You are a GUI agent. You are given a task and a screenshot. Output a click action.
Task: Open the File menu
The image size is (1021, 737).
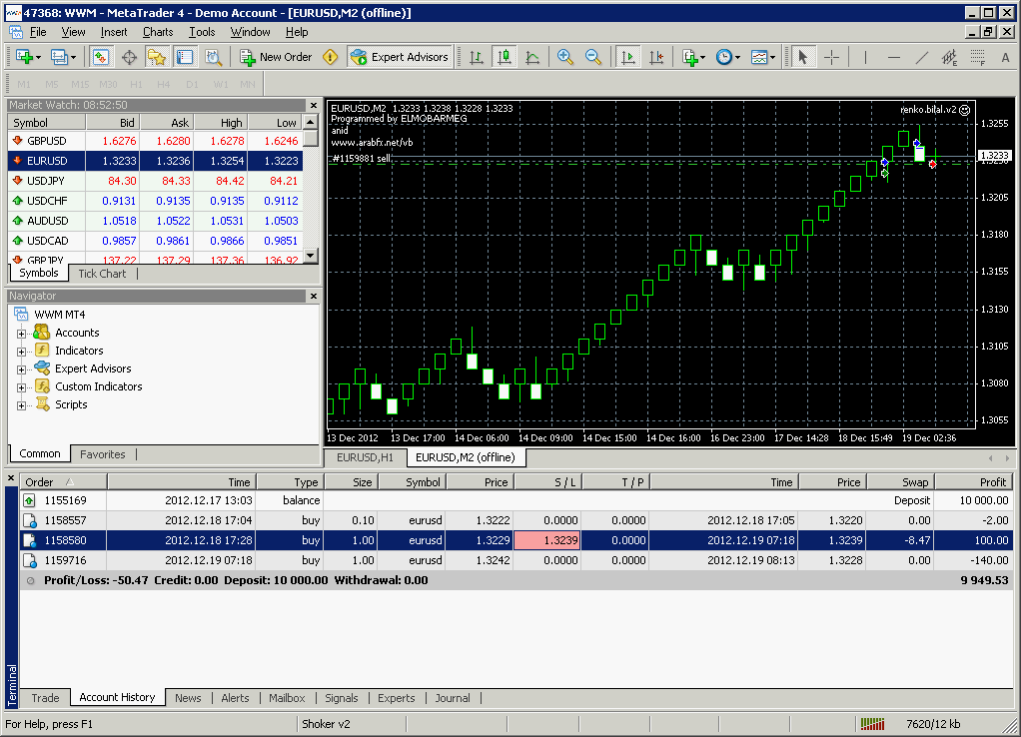coord(38,32)
